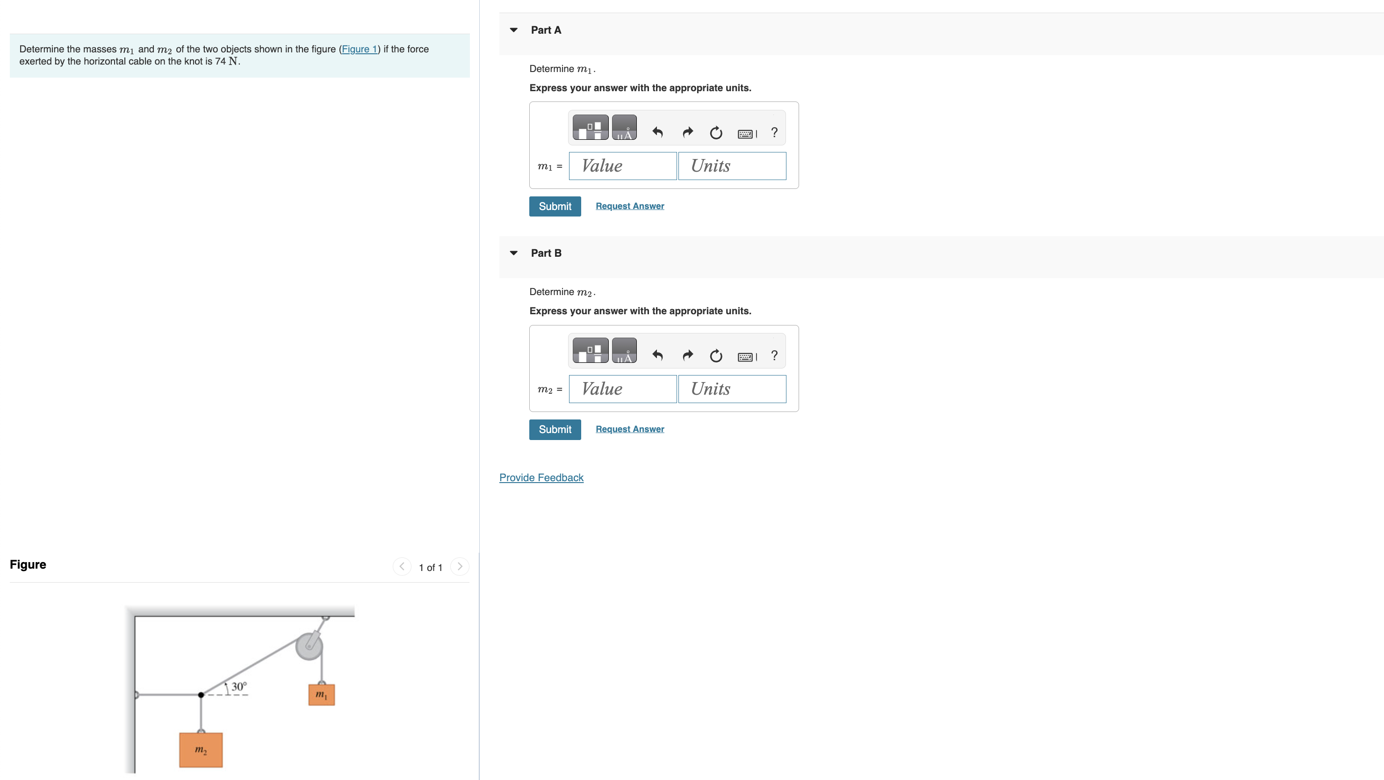Click the symbols icon in Part B toolbar

[624, 350]
